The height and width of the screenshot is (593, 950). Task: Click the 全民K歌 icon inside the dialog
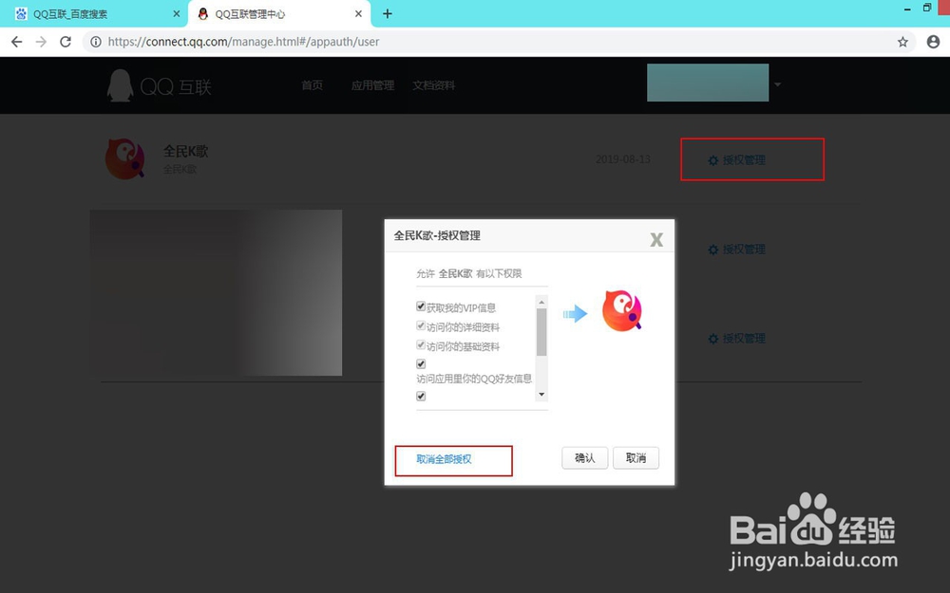[x=621, y=310]
